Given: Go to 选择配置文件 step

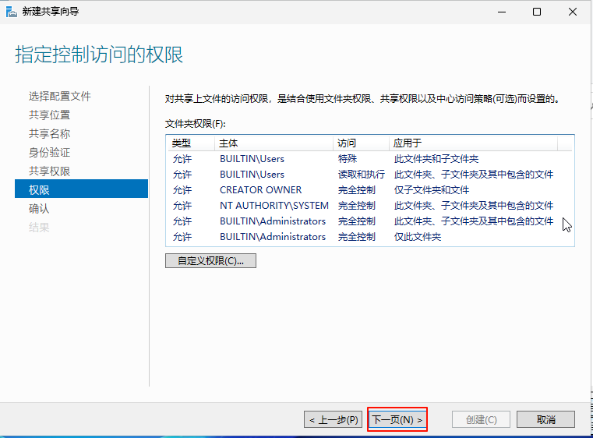Looking at the screenshot, I should point(60,97).
